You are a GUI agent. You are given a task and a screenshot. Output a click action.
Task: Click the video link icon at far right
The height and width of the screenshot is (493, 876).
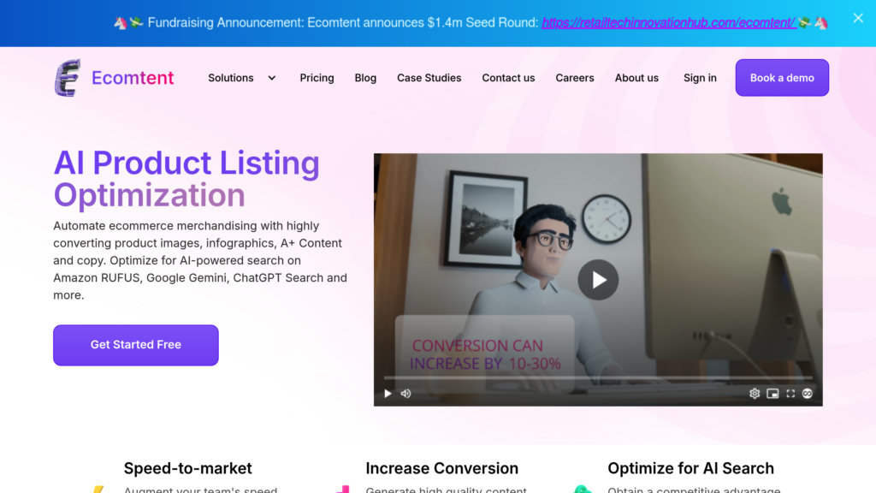tap(808, 394)
